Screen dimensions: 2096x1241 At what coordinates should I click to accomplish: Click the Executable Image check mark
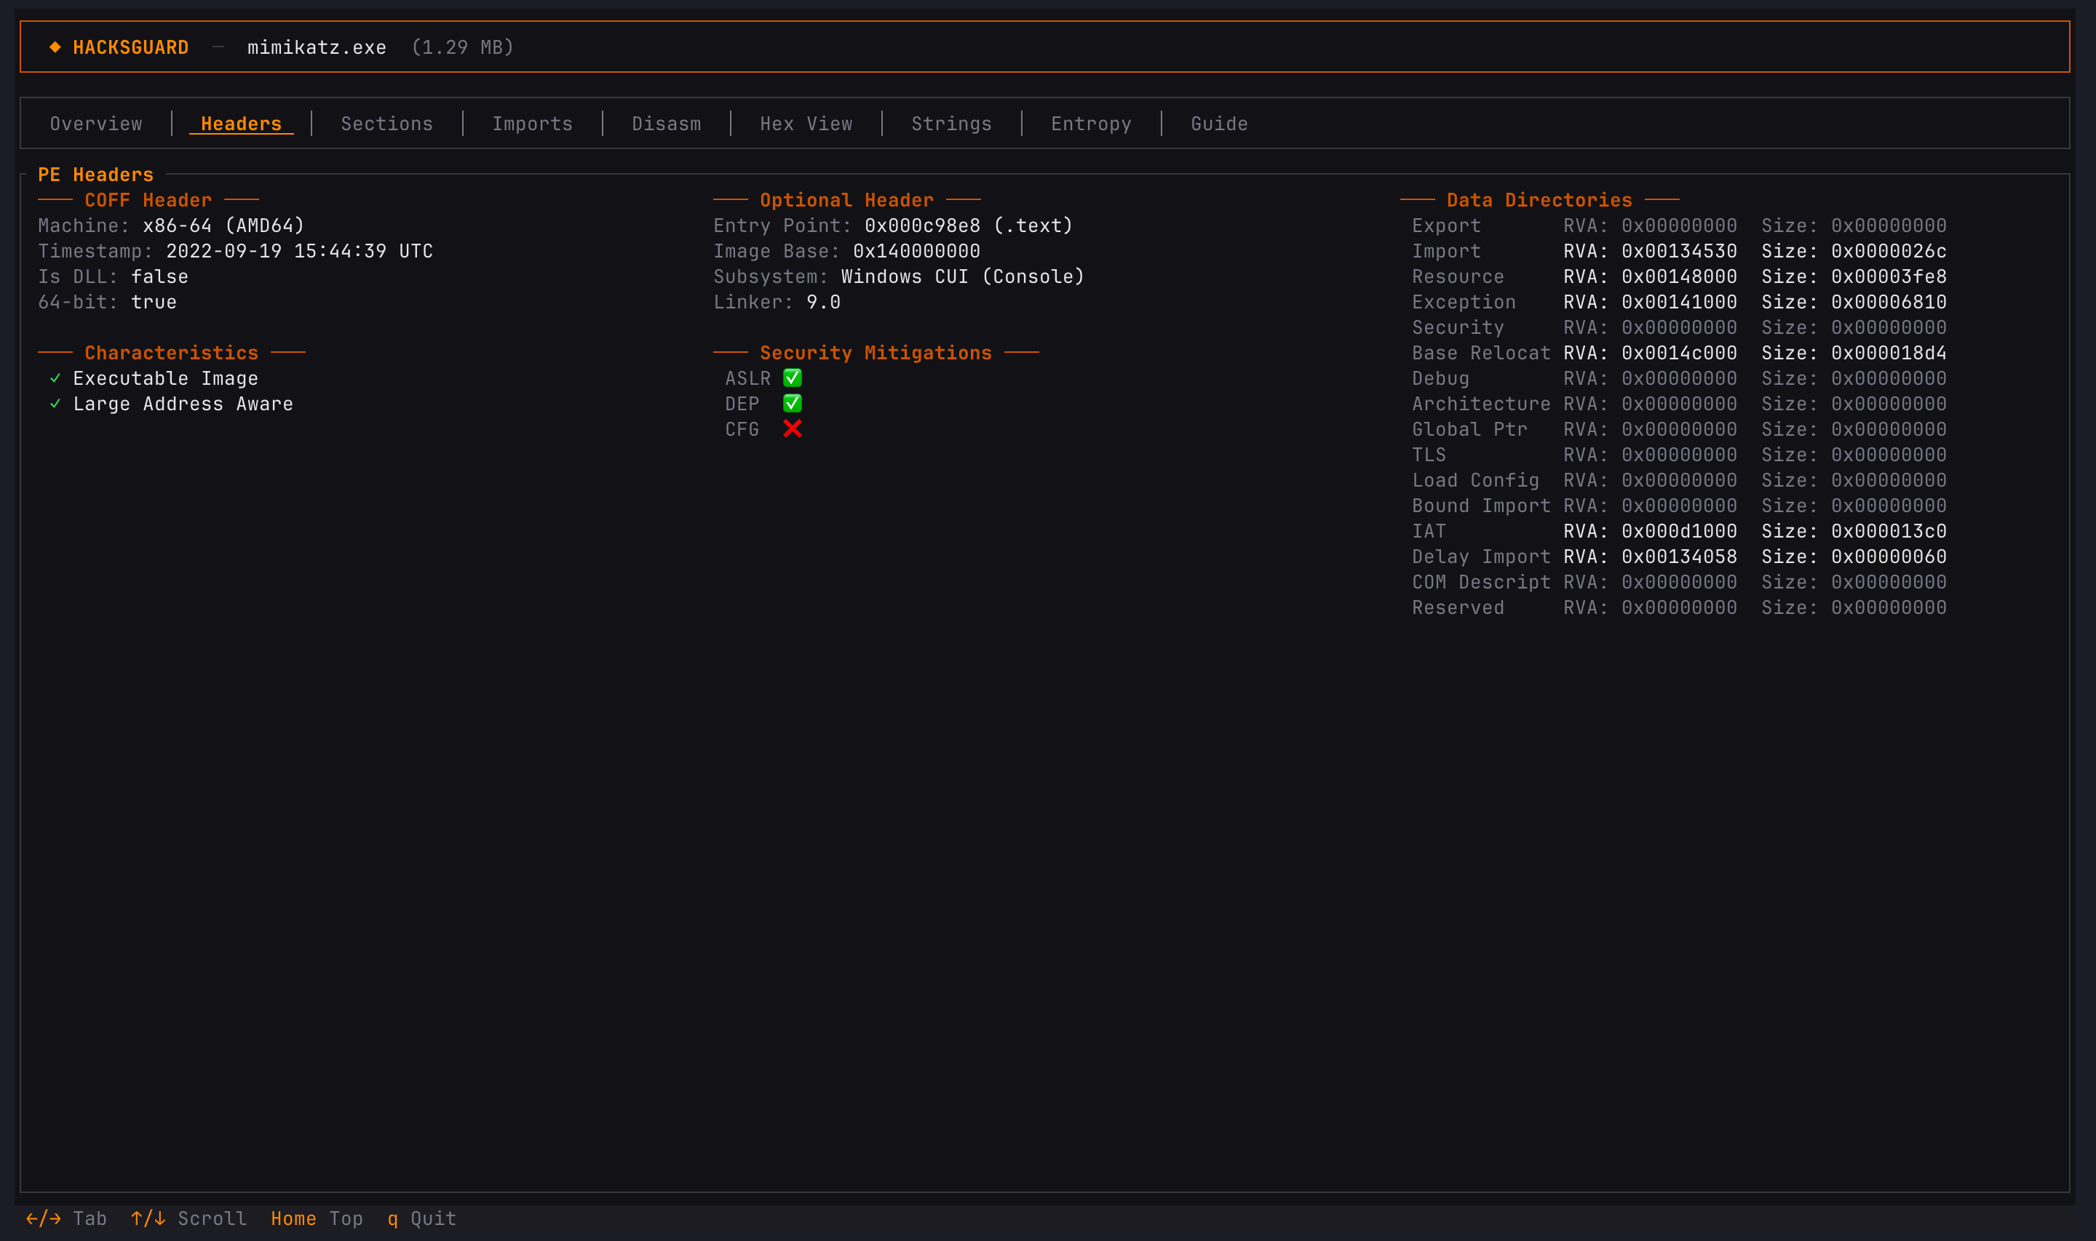(x=55, y=379)
